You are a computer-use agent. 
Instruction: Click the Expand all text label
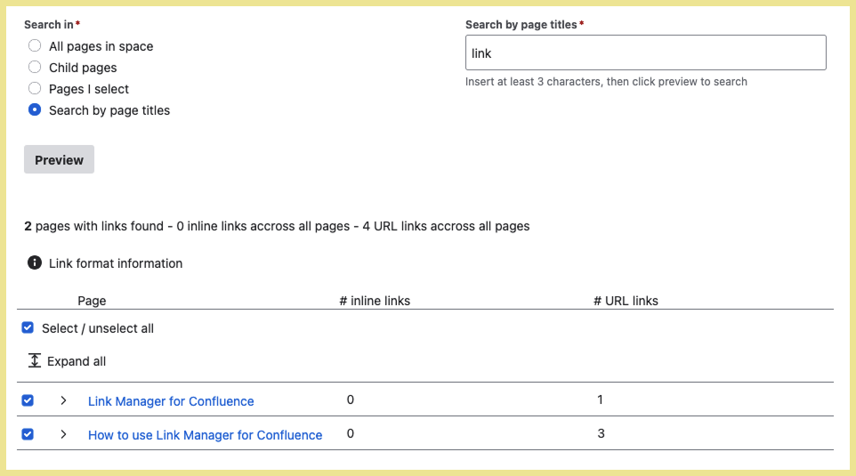coord(77,361)
